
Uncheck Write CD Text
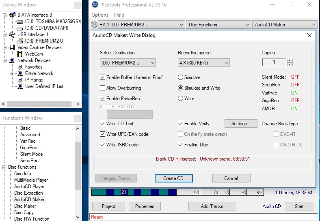click(x=102, y=124)
